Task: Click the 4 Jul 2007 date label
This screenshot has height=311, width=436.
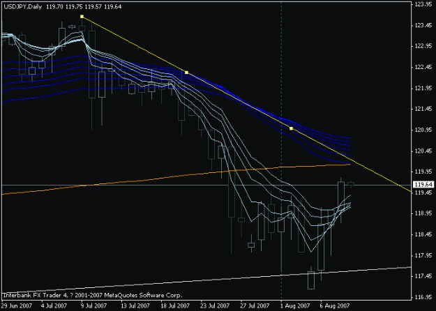Action: click(x=54, y=306)
